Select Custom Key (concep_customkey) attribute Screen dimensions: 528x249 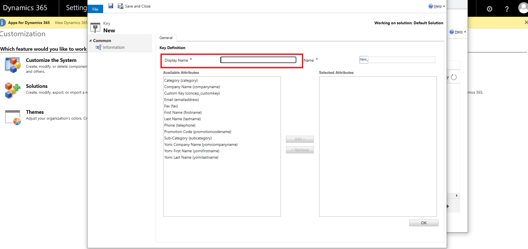(x=192, y=93)
